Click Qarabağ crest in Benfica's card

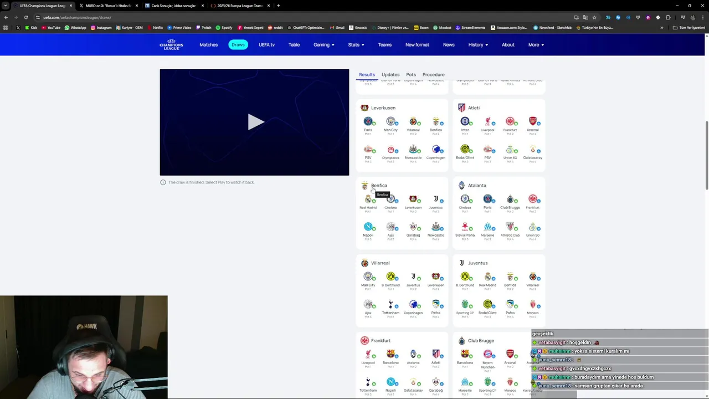tap(413, 227)
